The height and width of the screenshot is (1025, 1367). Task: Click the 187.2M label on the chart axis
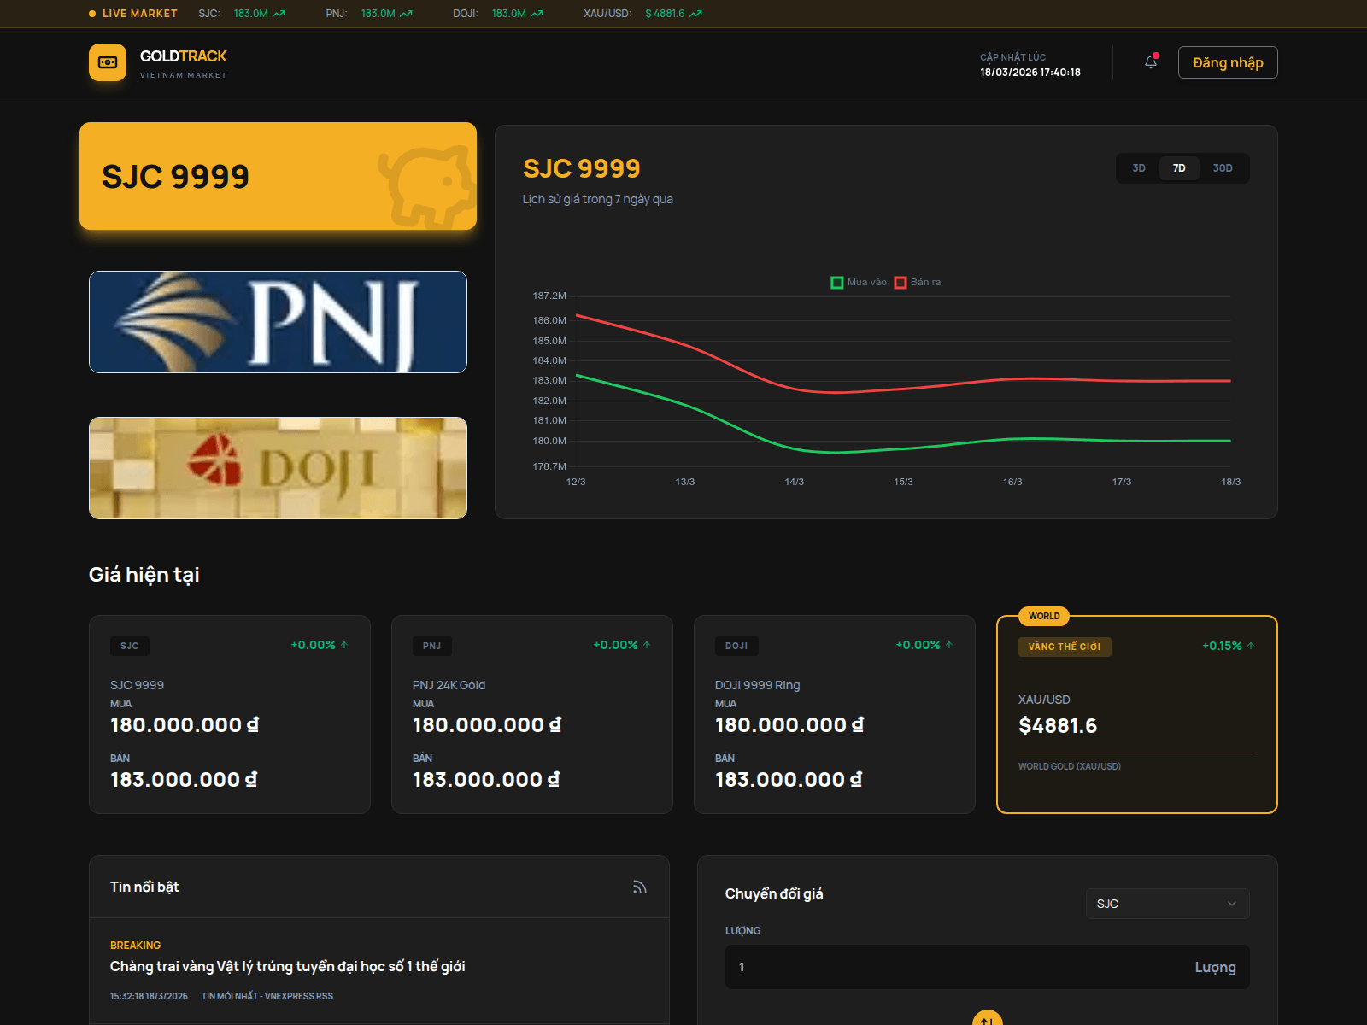click(549, 296)
